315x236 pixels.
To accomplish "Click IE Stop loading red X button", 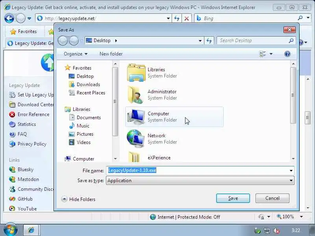I will tap(186, 18).
